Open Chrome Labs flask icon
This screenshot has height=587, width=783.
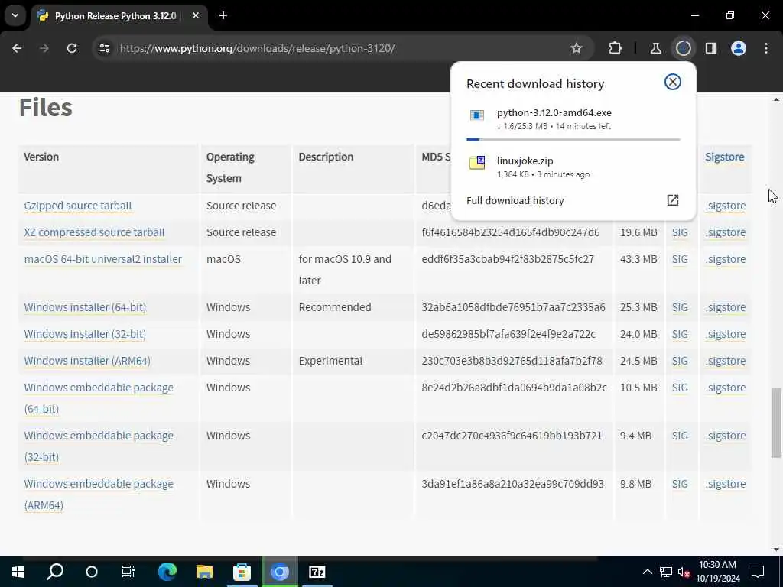(655, 48)
